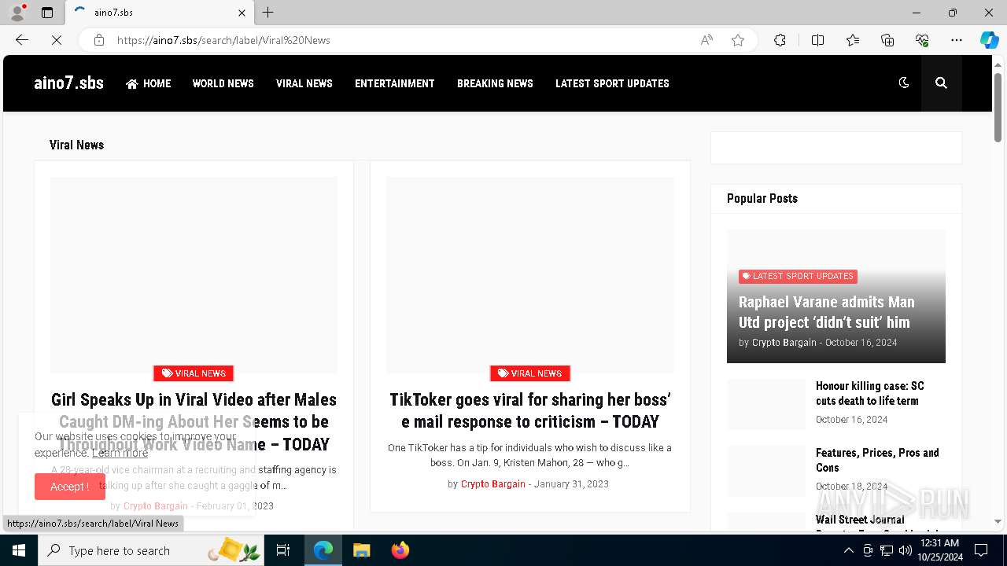Click Learn more cookie link

pos(120,453)
